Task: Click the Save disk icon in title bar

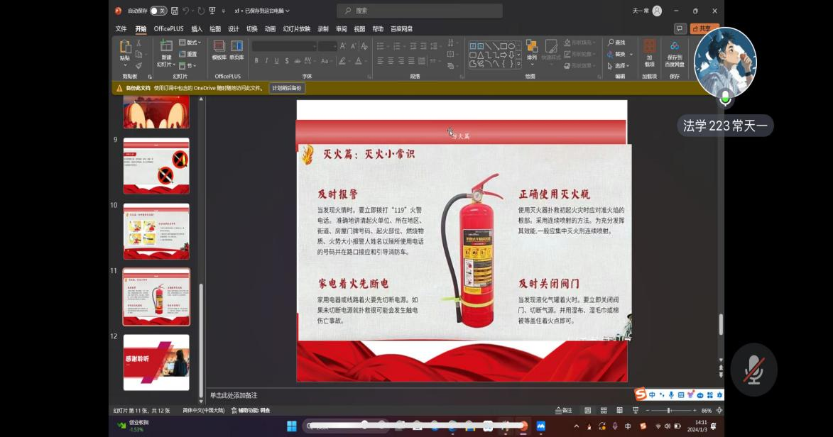Action: [x=174, y=11]
